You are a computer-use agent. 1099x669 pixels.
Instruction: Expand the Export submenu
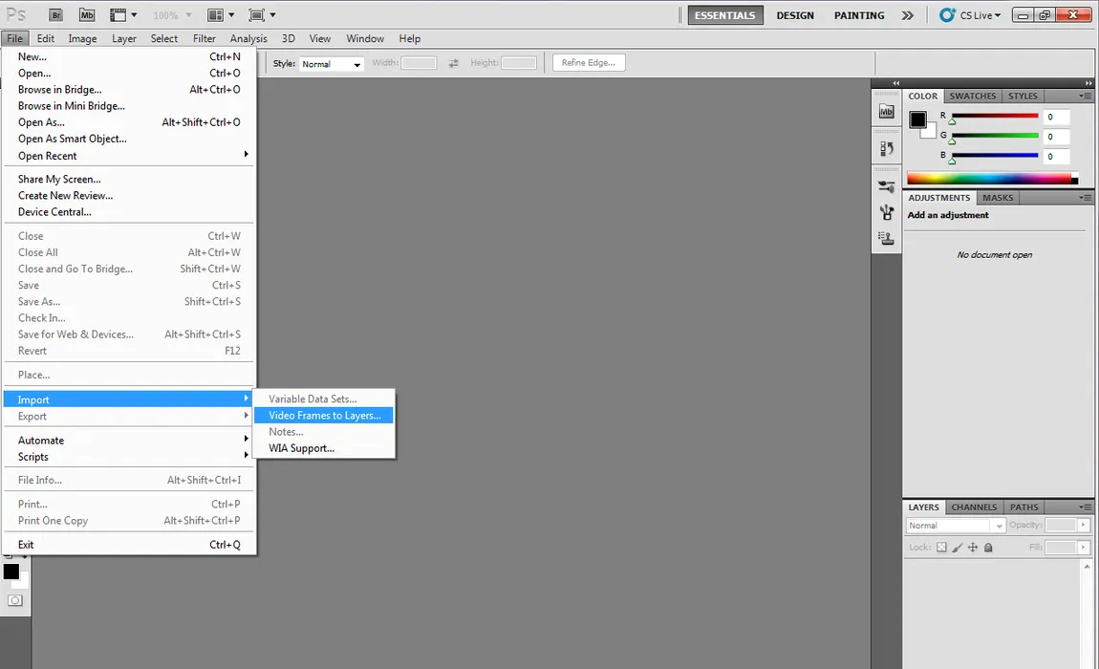[x=129, y=416]
